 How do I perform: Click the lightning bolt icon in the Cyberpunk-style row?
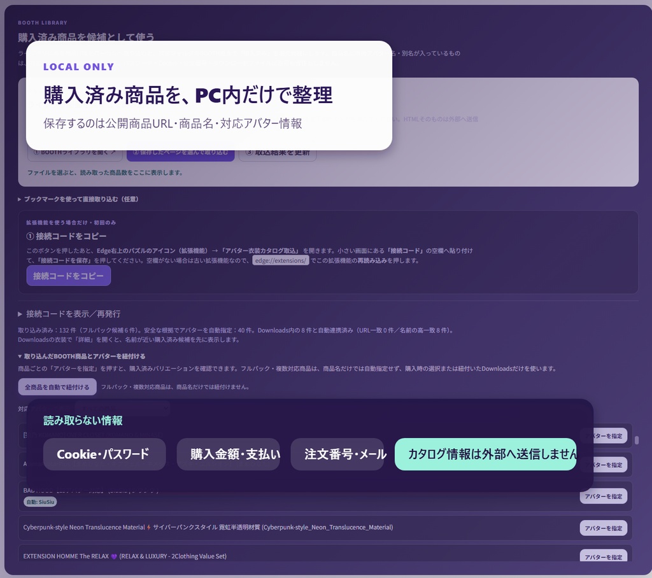(x=149, y=527)
